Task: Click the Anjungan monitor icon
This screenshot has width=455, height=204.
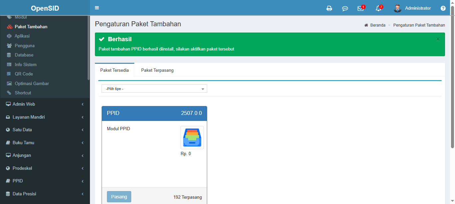Action: (x=8, y=155)
